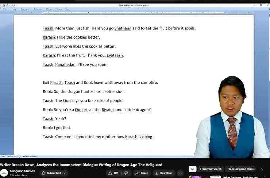Screen dimensions: 270x178
Task: Click the 'Exit Karash' stage direction line
Action: click(100, 83)
